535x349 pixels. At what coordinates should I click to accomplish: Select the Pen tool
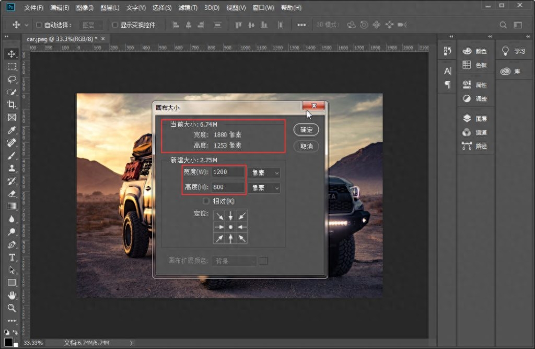pos(11,244)
